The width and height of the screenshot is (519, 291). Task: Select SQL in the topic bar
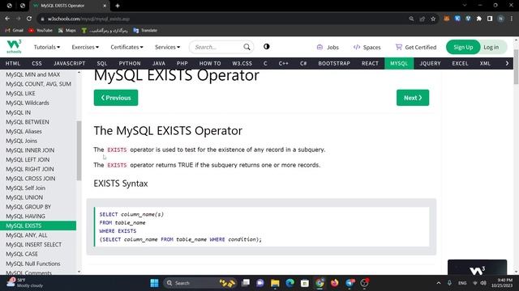coord(102,63)
